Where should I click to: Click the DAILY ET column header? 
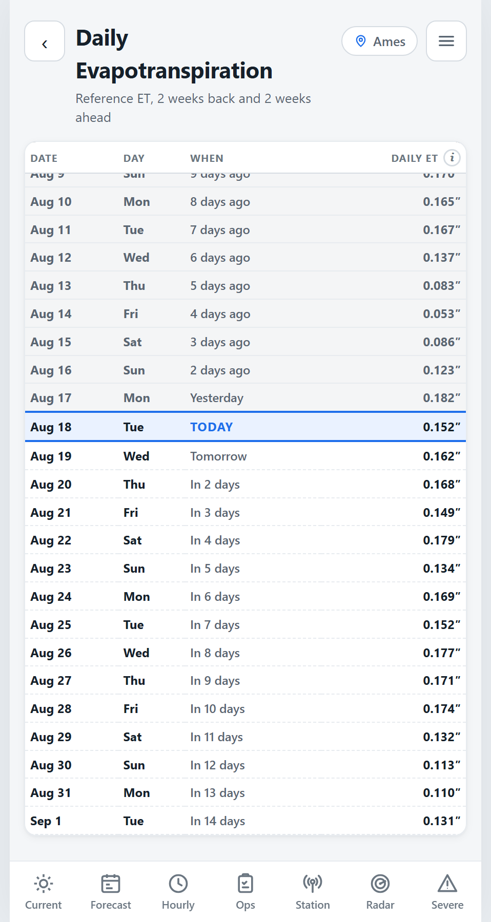coord(414,158)
